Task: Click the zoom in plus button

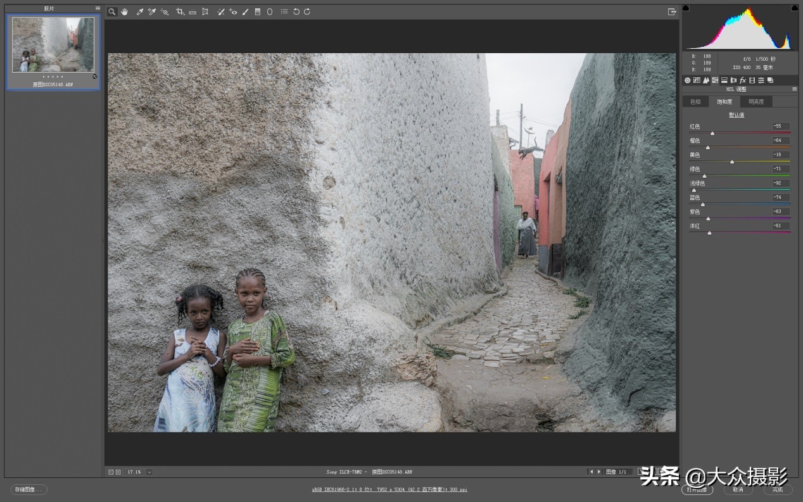Action: pyautogui.click(x=118, y=472)
